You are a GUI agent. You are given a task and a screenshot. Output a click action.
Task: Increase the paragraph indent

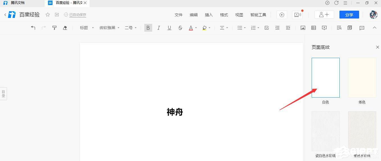288,28
